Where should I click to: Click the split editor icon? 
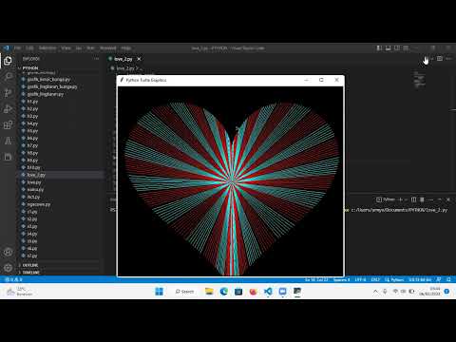(x=440, y=59)
